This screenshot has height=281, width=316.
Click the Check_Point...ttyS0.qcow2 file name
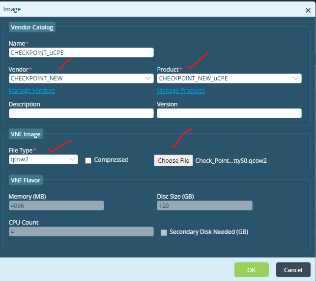point(231,161)
